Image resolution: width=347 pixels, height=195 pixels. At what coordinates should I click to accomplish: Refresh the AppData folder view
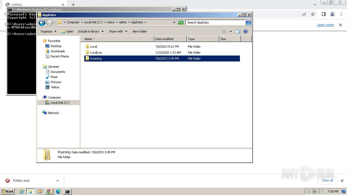[181, 22]
